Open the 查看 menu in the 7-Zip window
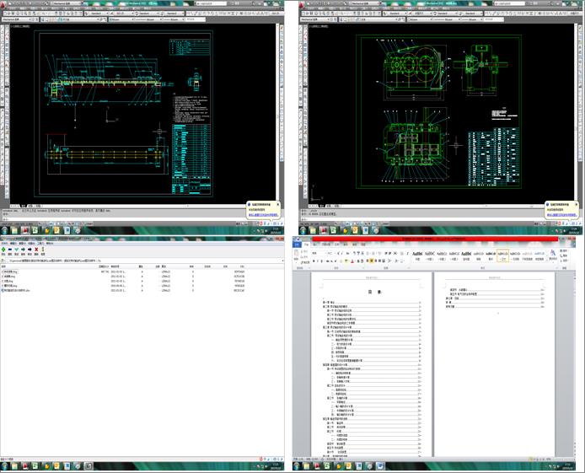 (23, 243)
